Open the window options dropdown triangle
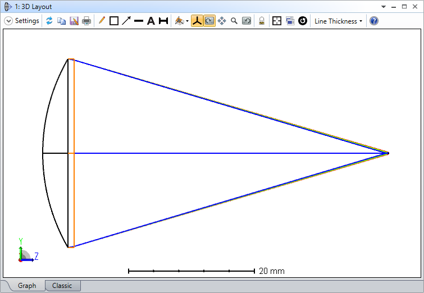The image size is (424, 293). click(x=384, y=7)
